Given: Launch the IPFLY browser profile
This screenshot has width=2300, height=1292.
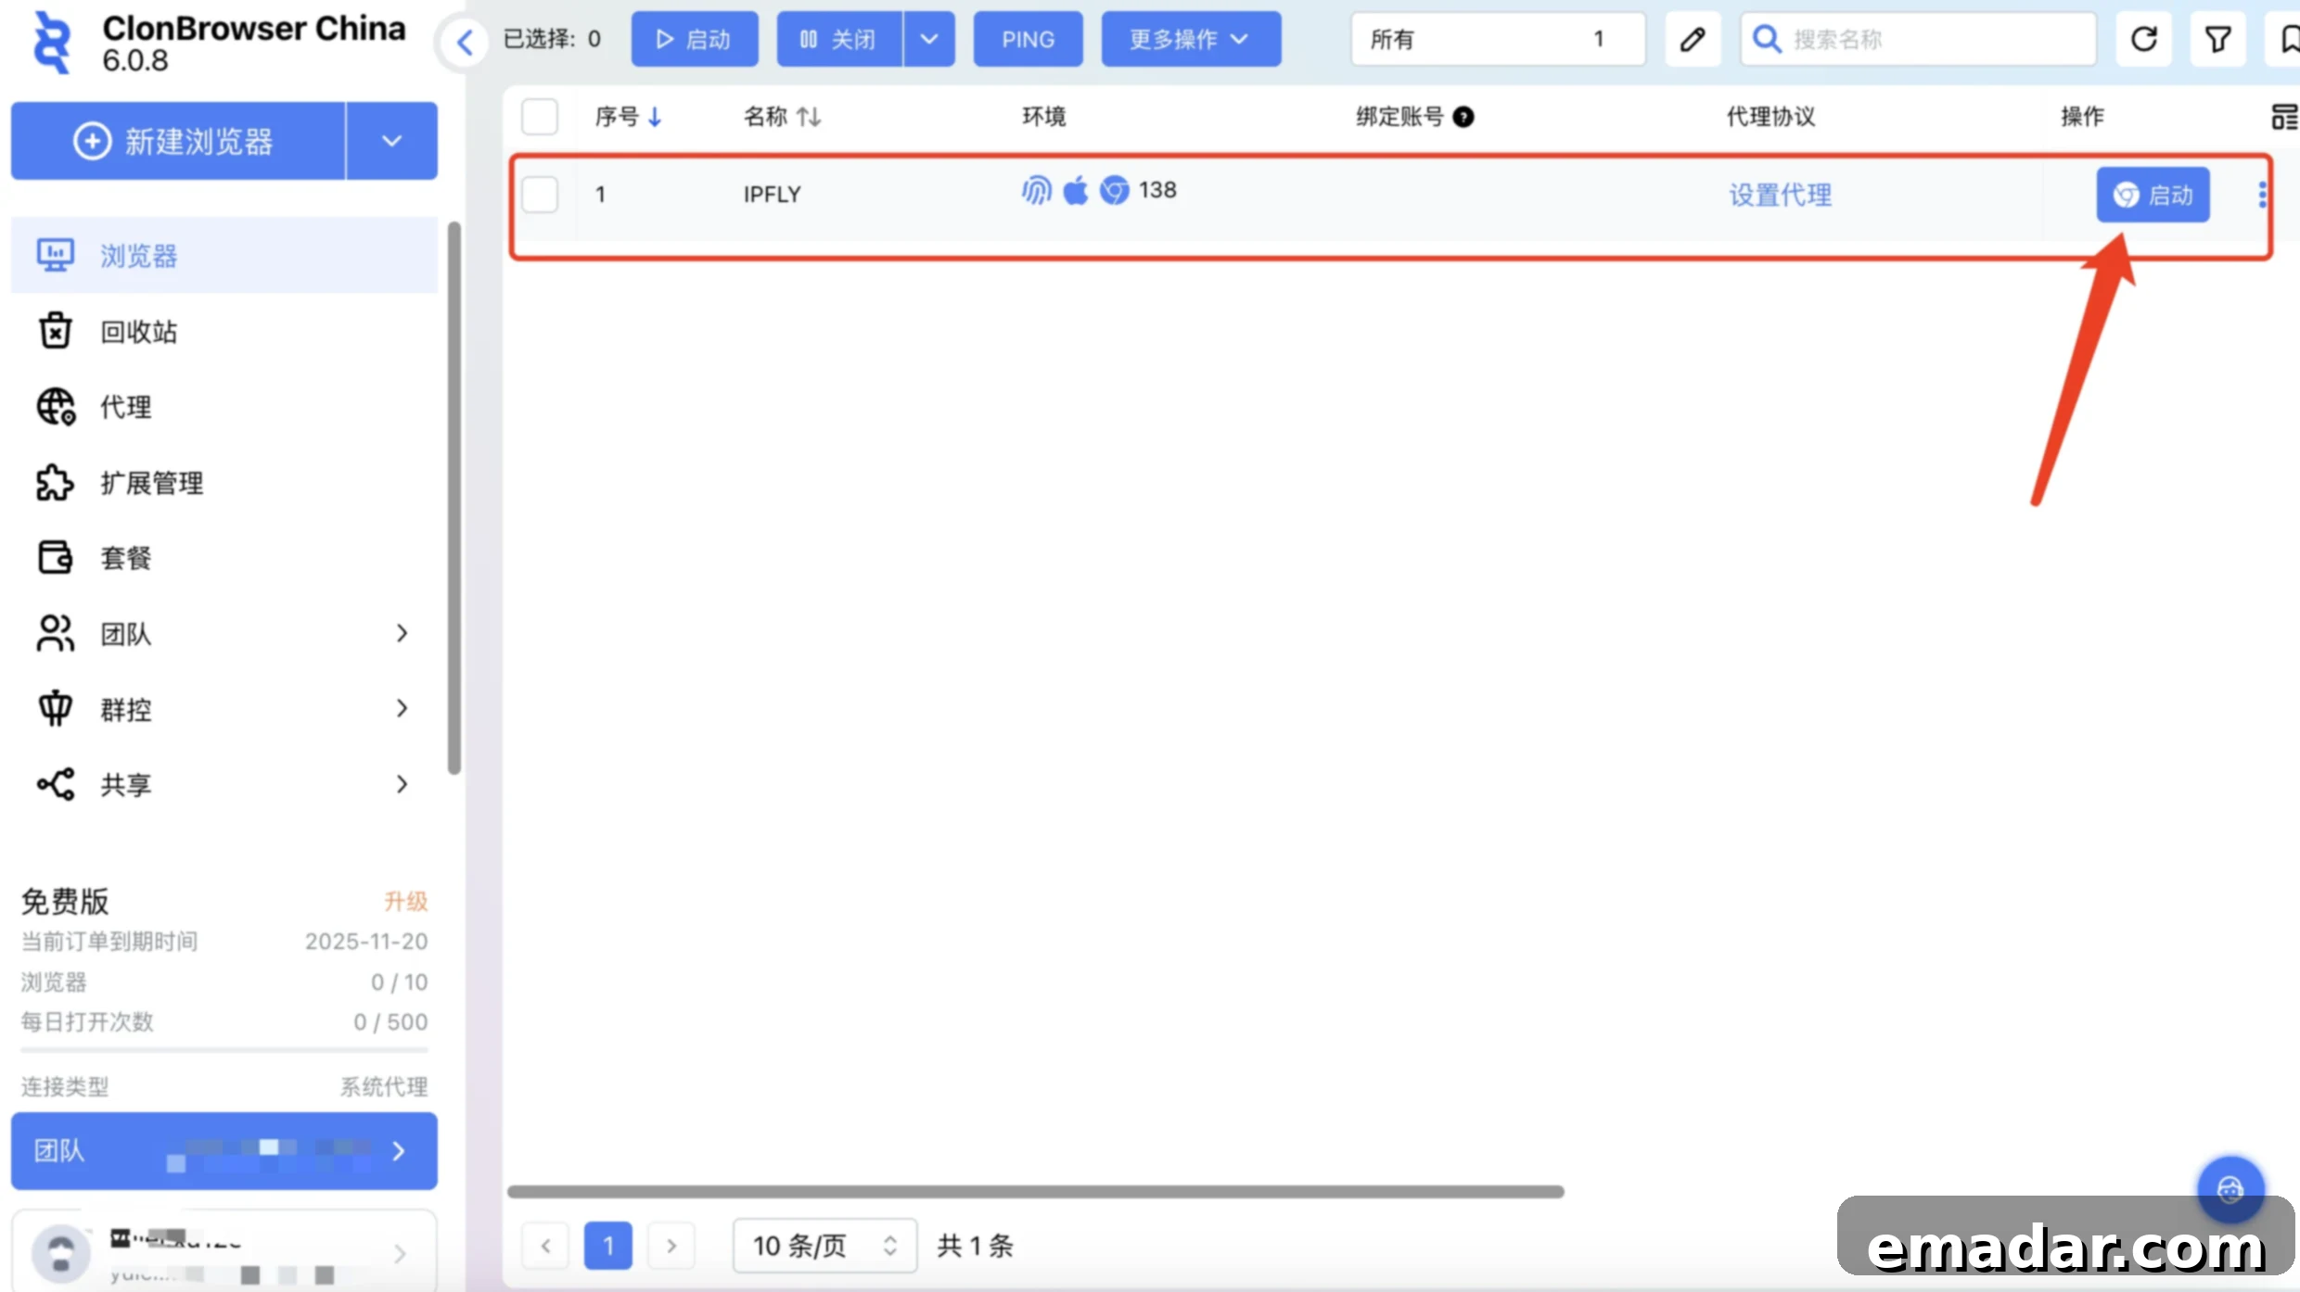Looking at the screenshot, I should point(2153,195).
